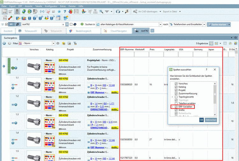Click the shopping cart icon in toolbar
The width and height of the screenshot is (239, 161).
tap(11, 11)
